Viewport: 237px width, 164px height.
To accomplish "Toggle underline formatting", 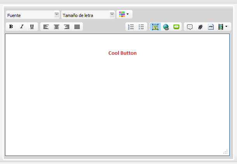I will 32,27.
